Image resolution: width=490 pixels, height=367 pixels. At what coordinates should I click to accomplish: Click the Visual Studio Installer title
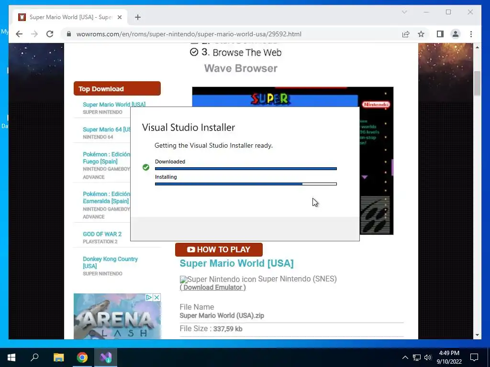point(189,127)
